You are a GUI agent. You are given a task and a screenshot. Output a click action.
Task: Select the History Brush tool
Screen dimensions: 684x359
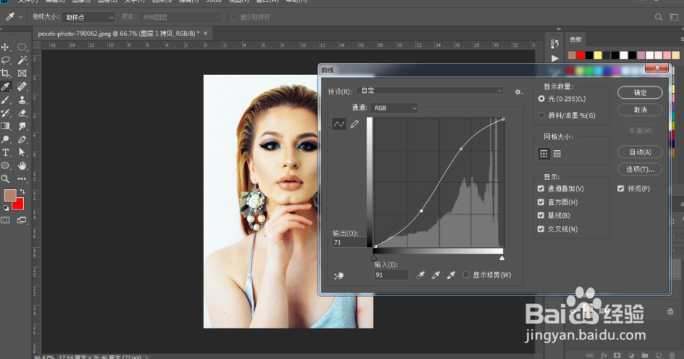(5, 113)
